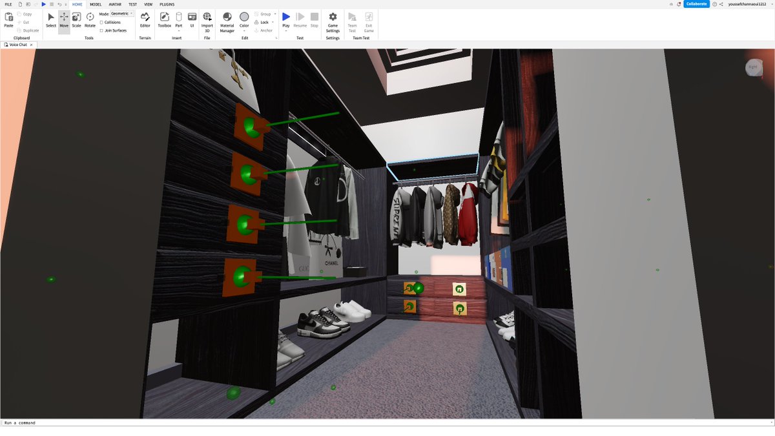Expand the Edit group options launcher
This screenshot has height=436, width=775.
click(276, 38)
